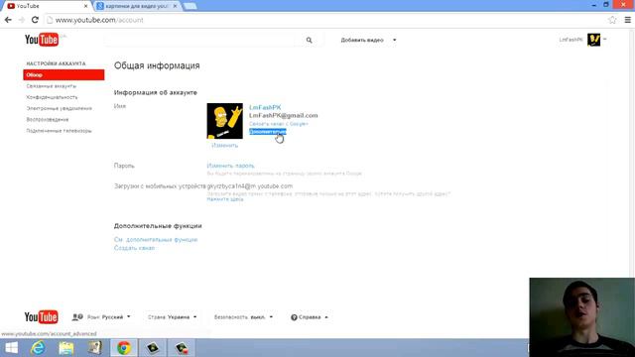
Task: Click the search magnifier button
Action: (x=309, y=40)
